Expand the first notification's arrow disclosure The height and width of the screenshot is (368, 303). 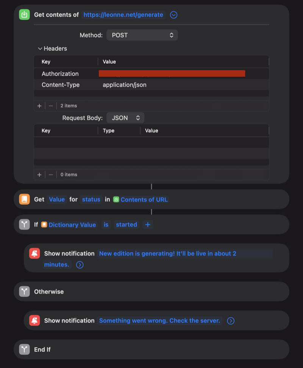pyautogui.click(x=79, y=265)
